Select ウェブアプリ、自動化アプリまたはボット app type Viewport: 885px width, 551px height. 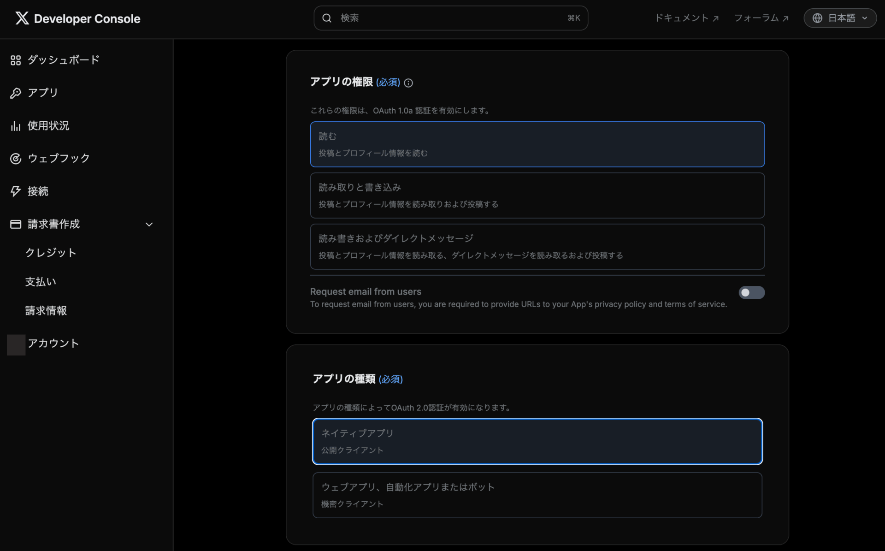click(x=537, y=495)
